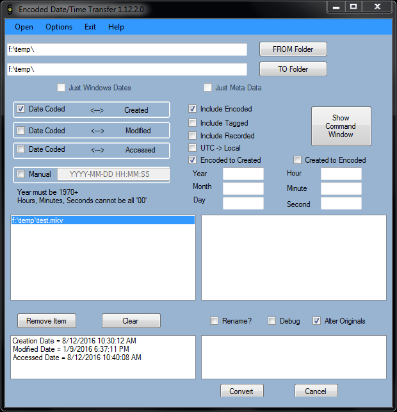Open the Open menu
This screenshot has height=412, width=397.
click(x=24, y=27)
